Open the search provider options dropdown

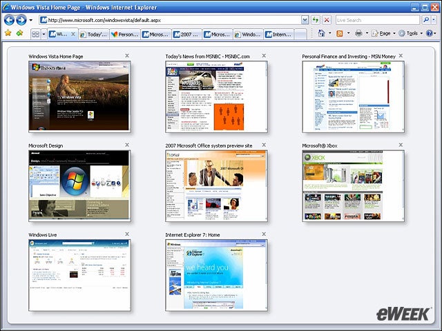[434, 20]
